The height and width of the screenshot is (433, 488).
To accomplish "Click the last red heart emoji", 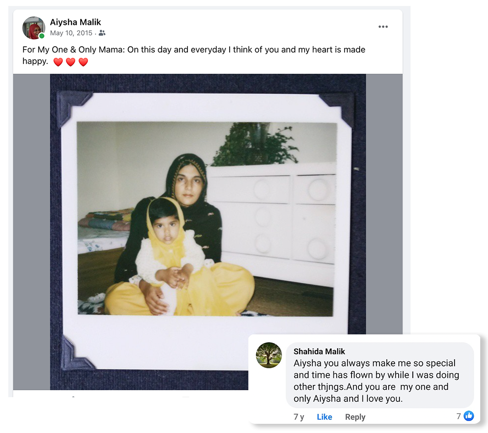I will (x=83, y=62).
